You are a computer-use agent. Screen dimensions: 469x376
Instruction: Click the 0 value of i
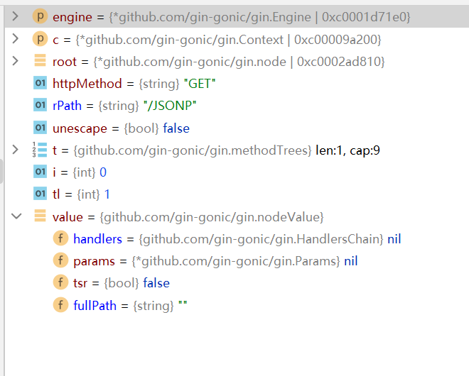point(103,172)
